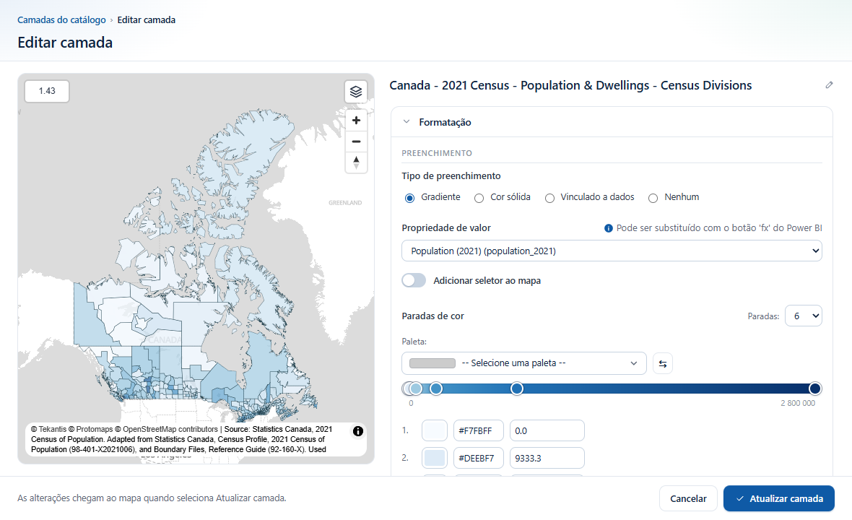This screenshot has width=852, height=520.
Task: Edit layer title with pencil icon
Action: [829, 84]
